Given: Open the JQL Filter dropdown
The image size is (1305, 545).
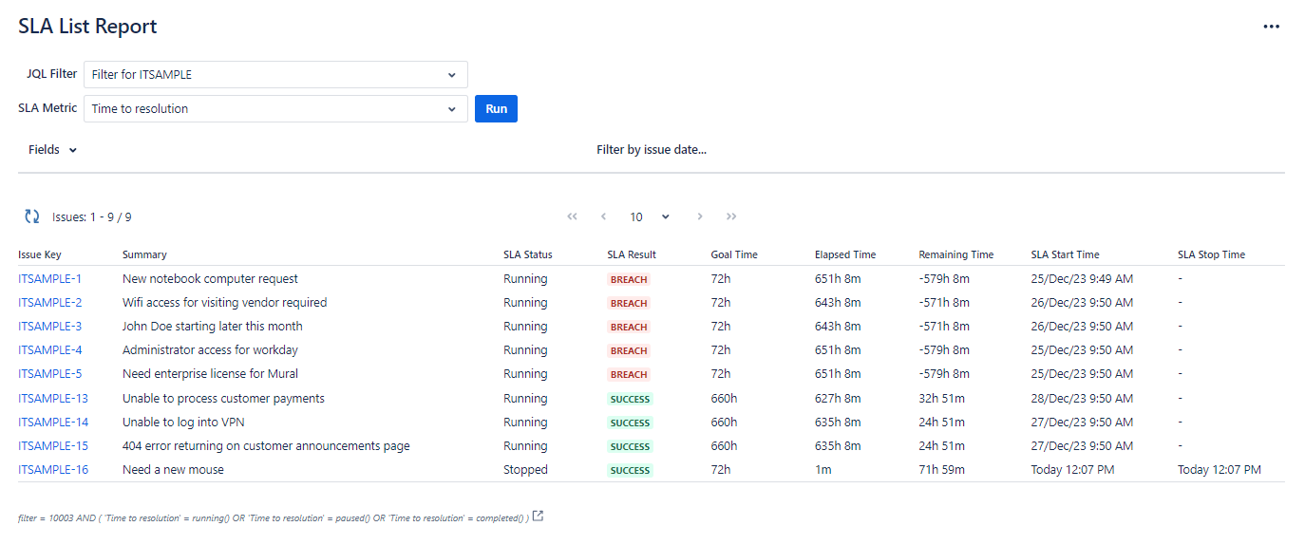Looking at the screenshot, I should point(275,75).
